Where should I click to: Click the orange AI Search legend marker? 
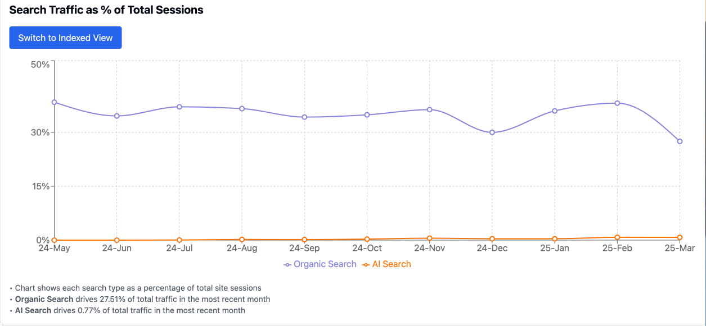click(366, 264)
